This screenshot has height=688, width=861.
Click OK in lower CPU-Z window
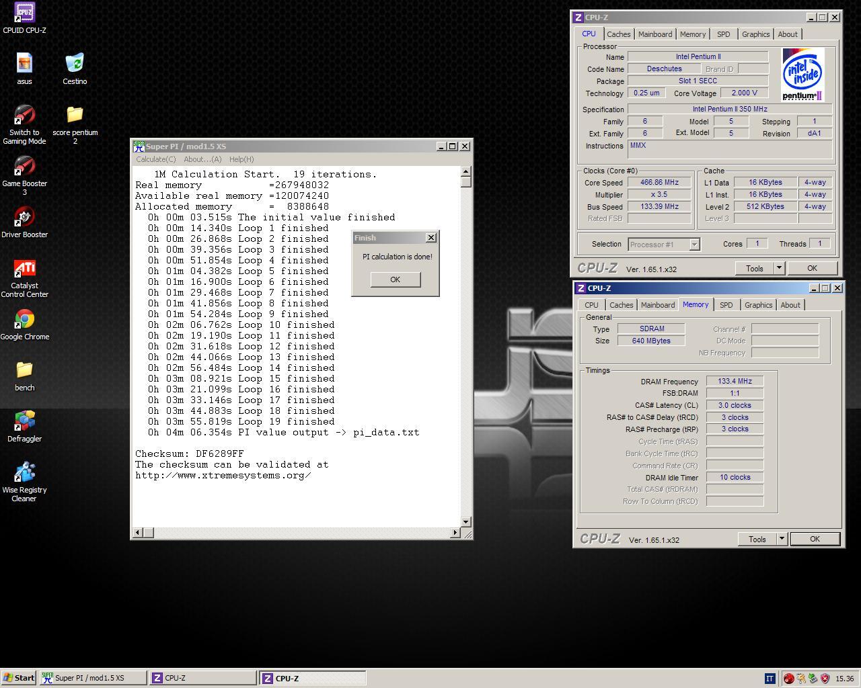tap(815, 539)
